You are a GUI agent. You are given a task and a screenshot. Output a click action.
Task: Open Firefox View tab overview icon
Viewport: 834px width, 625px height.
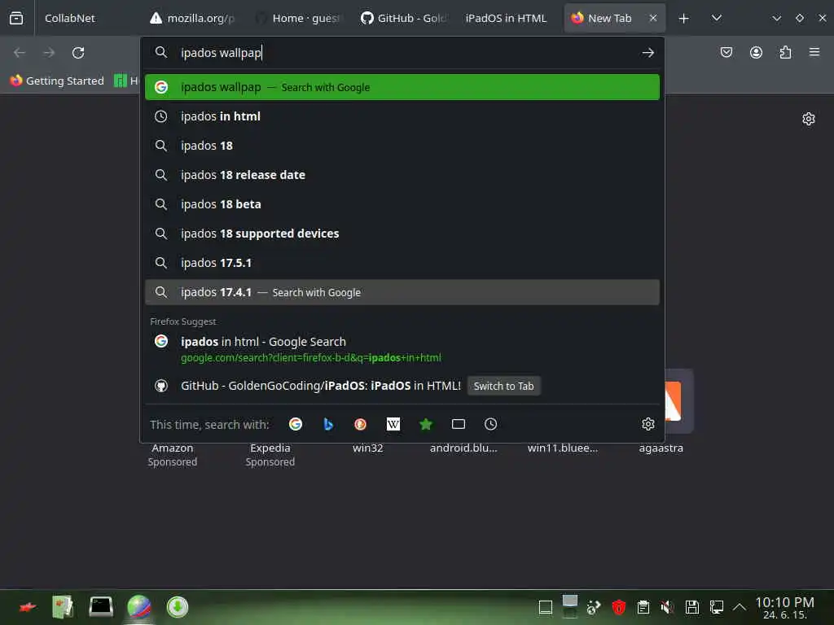(16, 18)
